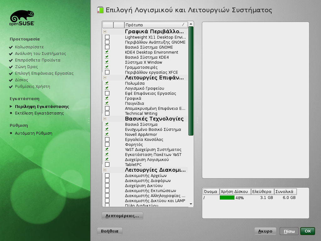Viewport: 321px width, 241px height.
Task: Select the Διακομιστής Διαφόρων pattern row
Action: (145, 180)
